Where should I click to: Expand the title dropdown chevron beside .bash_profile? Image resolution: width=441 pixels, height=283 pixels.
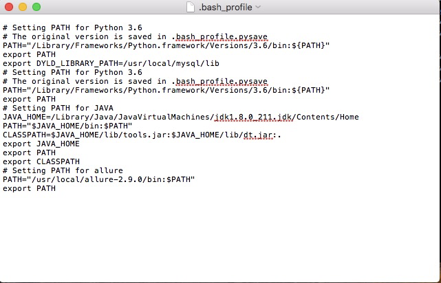[258, 7]
